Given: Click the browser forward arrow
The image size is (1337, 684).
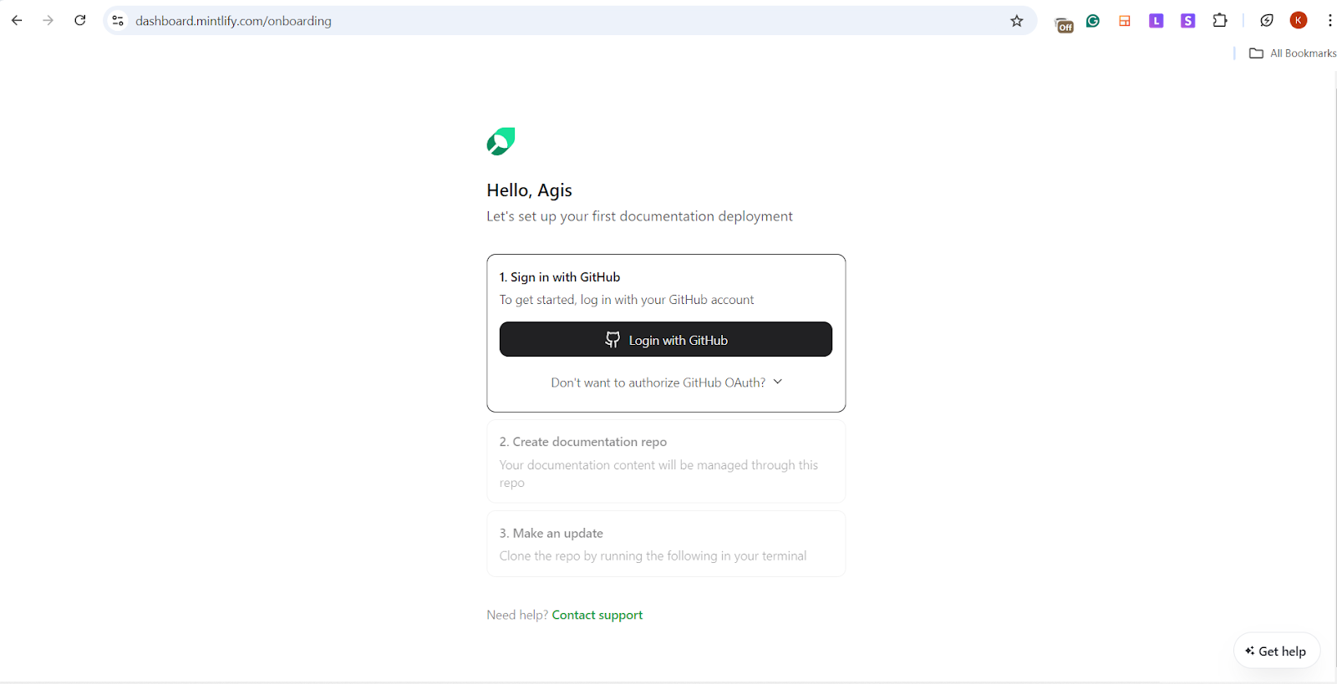Looking at the screenshot, I should pos(48,21).
